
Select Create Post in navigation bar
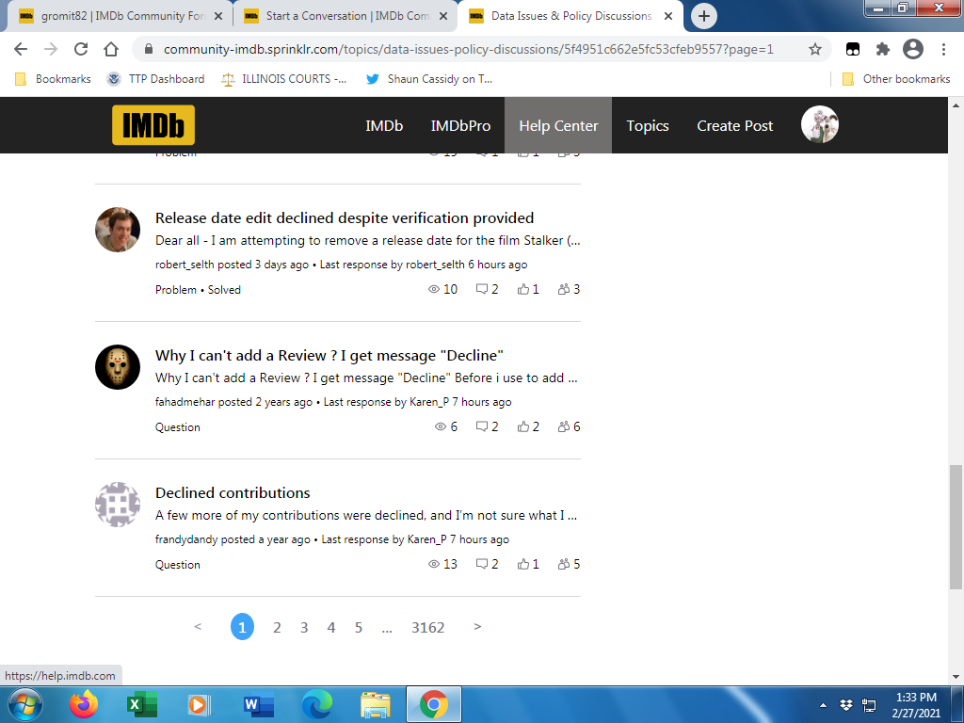tap(734, 125)
